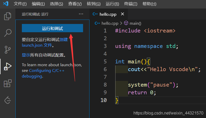206x118 pixels.
Task: Select the Run and Debug activity icon
Action: click(8, 66)
